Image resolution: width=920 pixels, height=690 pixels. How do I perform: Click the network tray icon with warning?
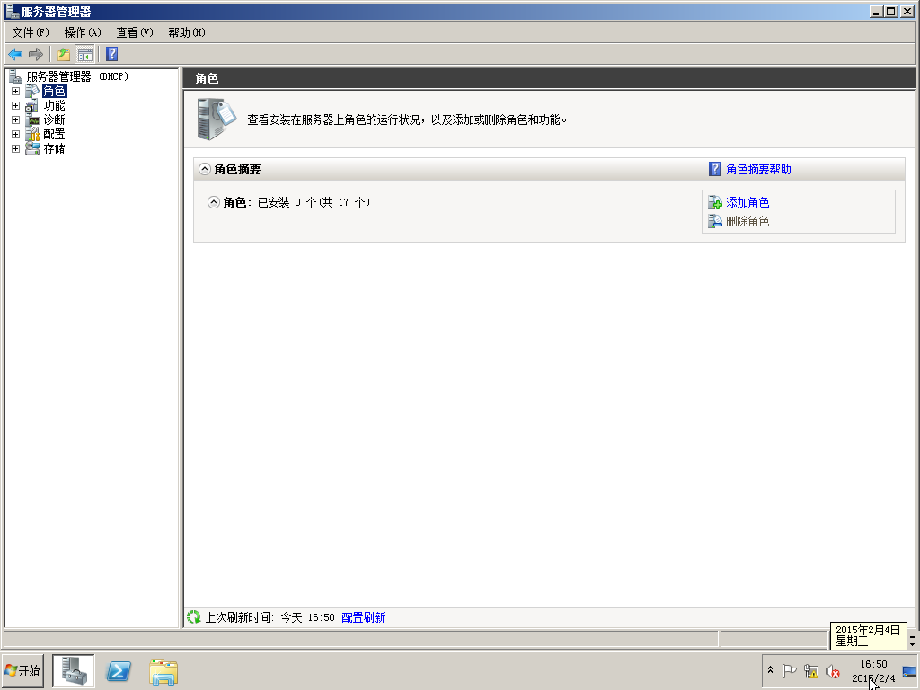[811, 670]
